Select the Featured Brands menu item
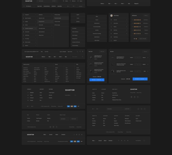 click(46, 6)
